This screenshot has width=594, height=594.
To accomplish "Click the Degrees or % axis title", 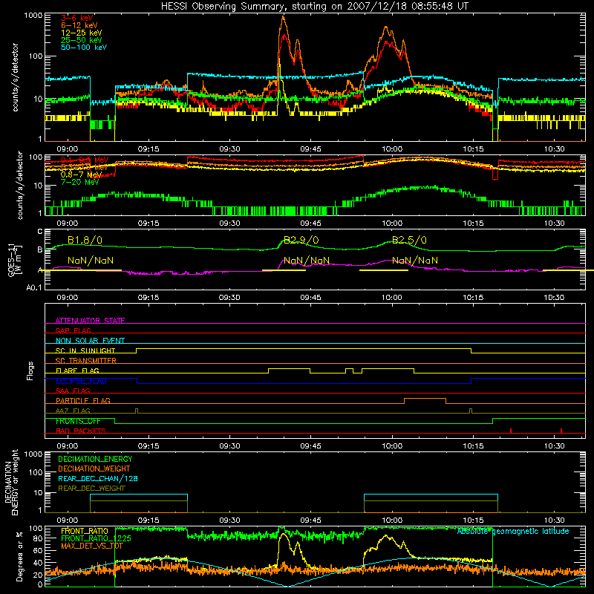I will [x=19, y=556].
